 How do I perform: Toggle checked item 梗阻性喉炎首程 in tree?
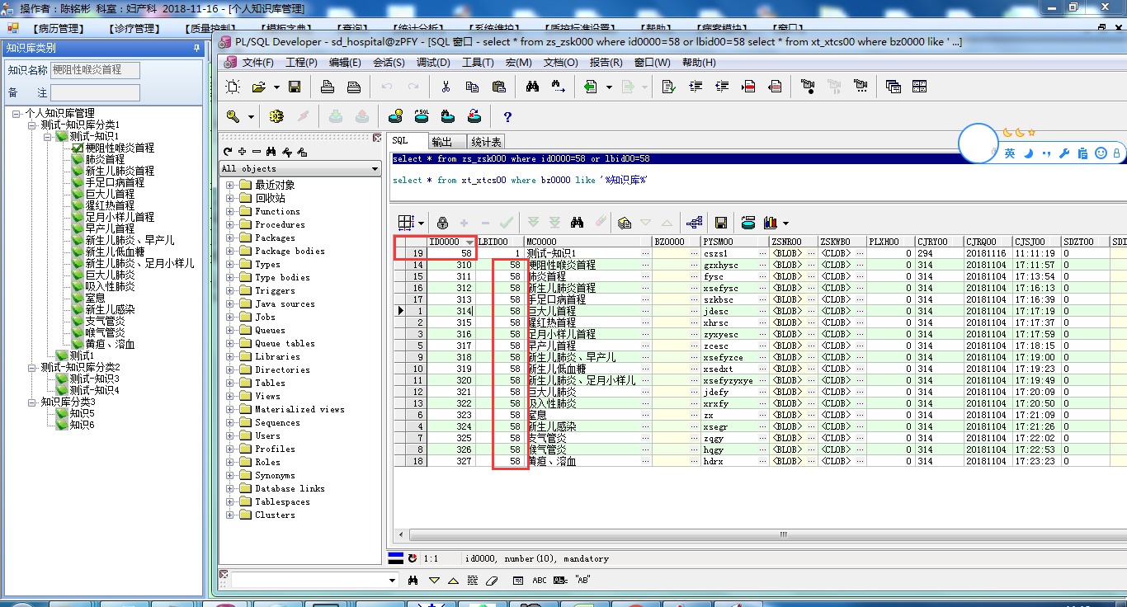coord(78,148)
